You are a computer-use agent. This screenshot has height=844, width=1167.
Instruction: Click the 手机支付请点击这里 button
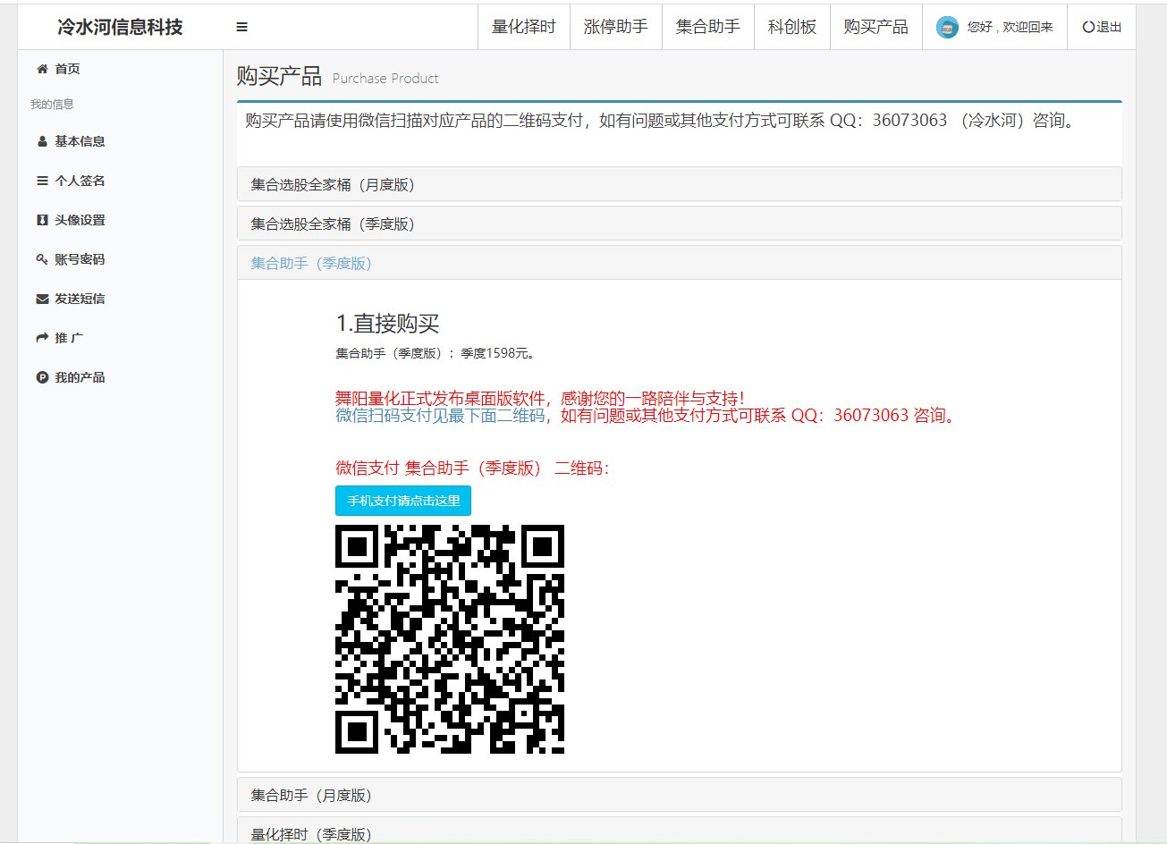403,501
